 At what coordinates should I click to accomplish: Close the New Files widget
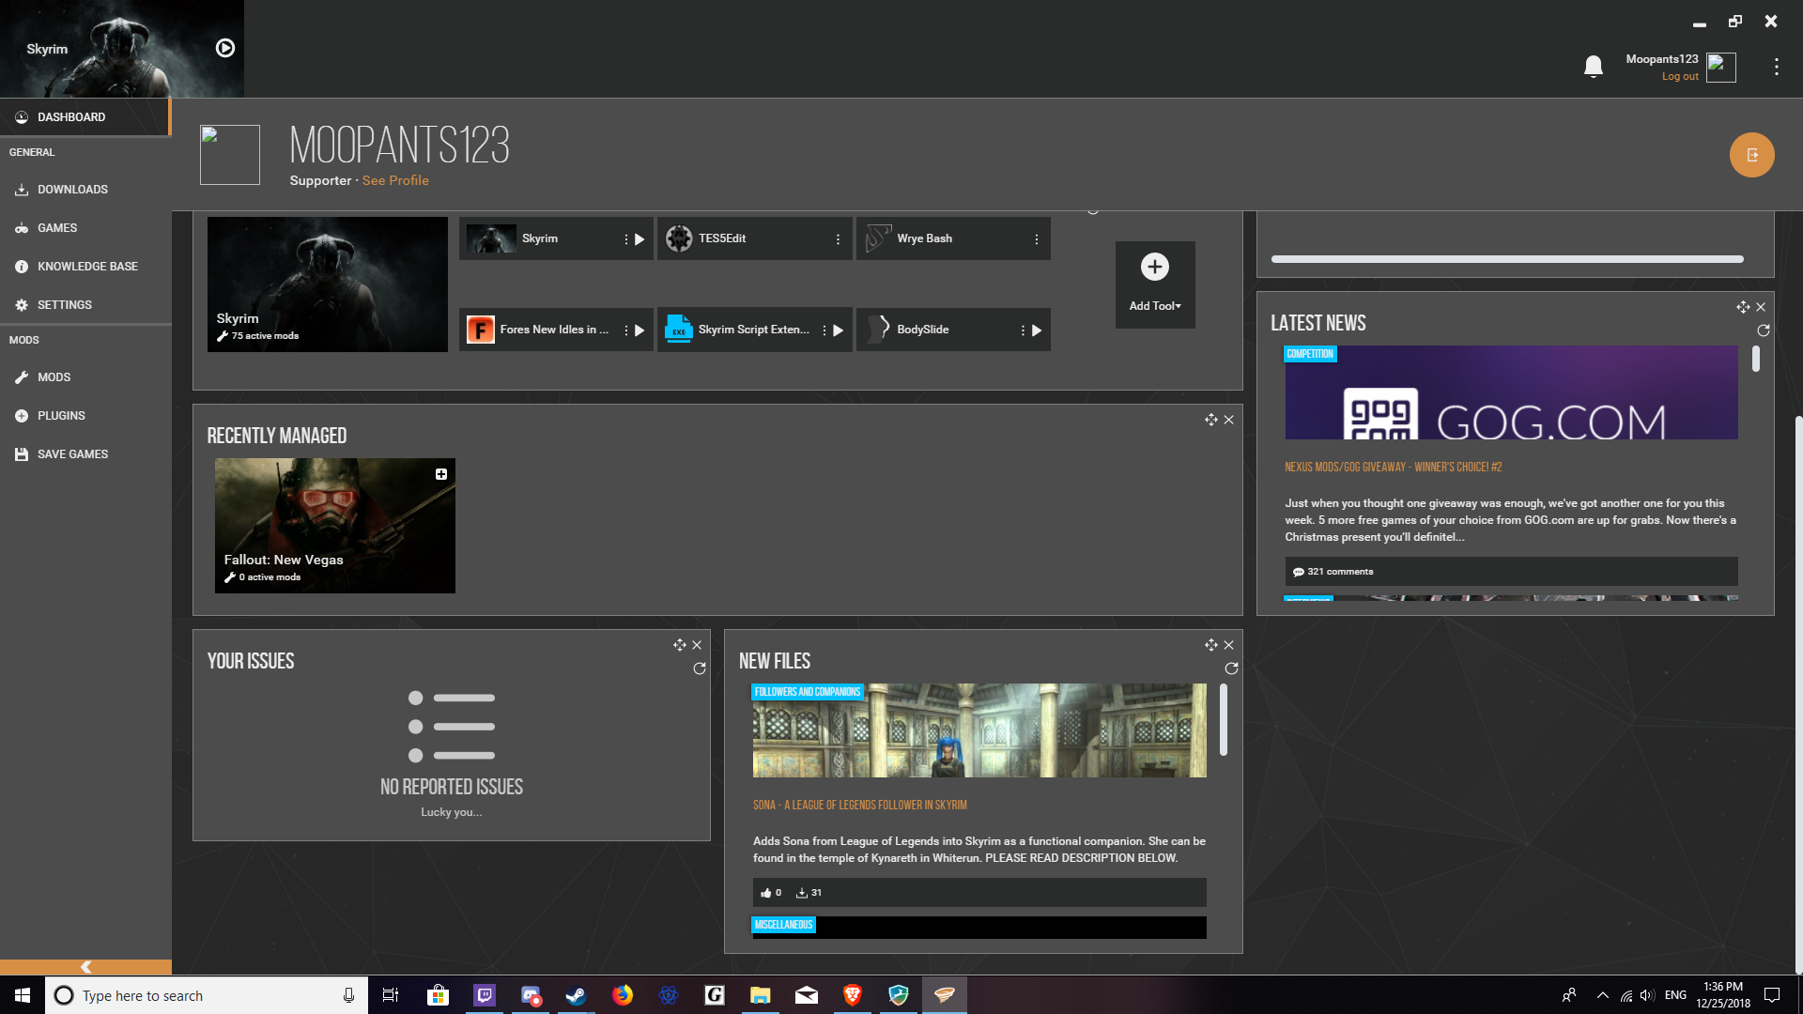[x=1228, y=645]
